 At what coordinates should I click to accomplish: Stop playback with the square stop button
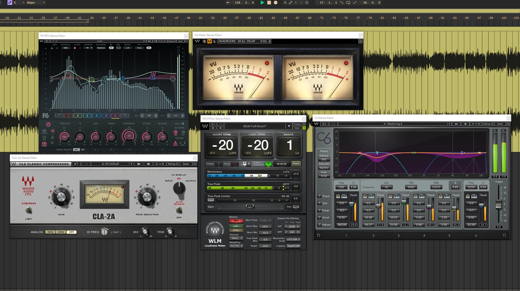tap(269, 3)
